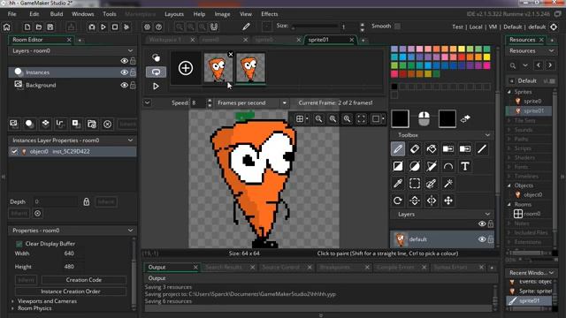Image resolution: width=566 pixels, height=318 pixels.
Task: Click the Creation Code button
Action: point(84,280)
